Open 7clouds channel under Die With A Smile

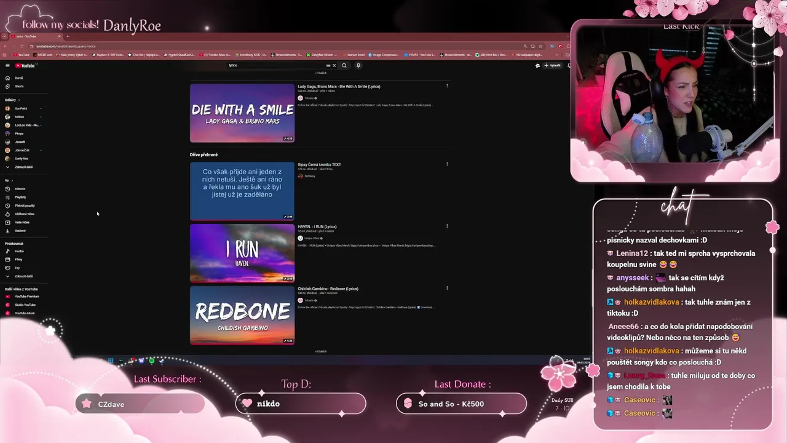coord(309,98)
